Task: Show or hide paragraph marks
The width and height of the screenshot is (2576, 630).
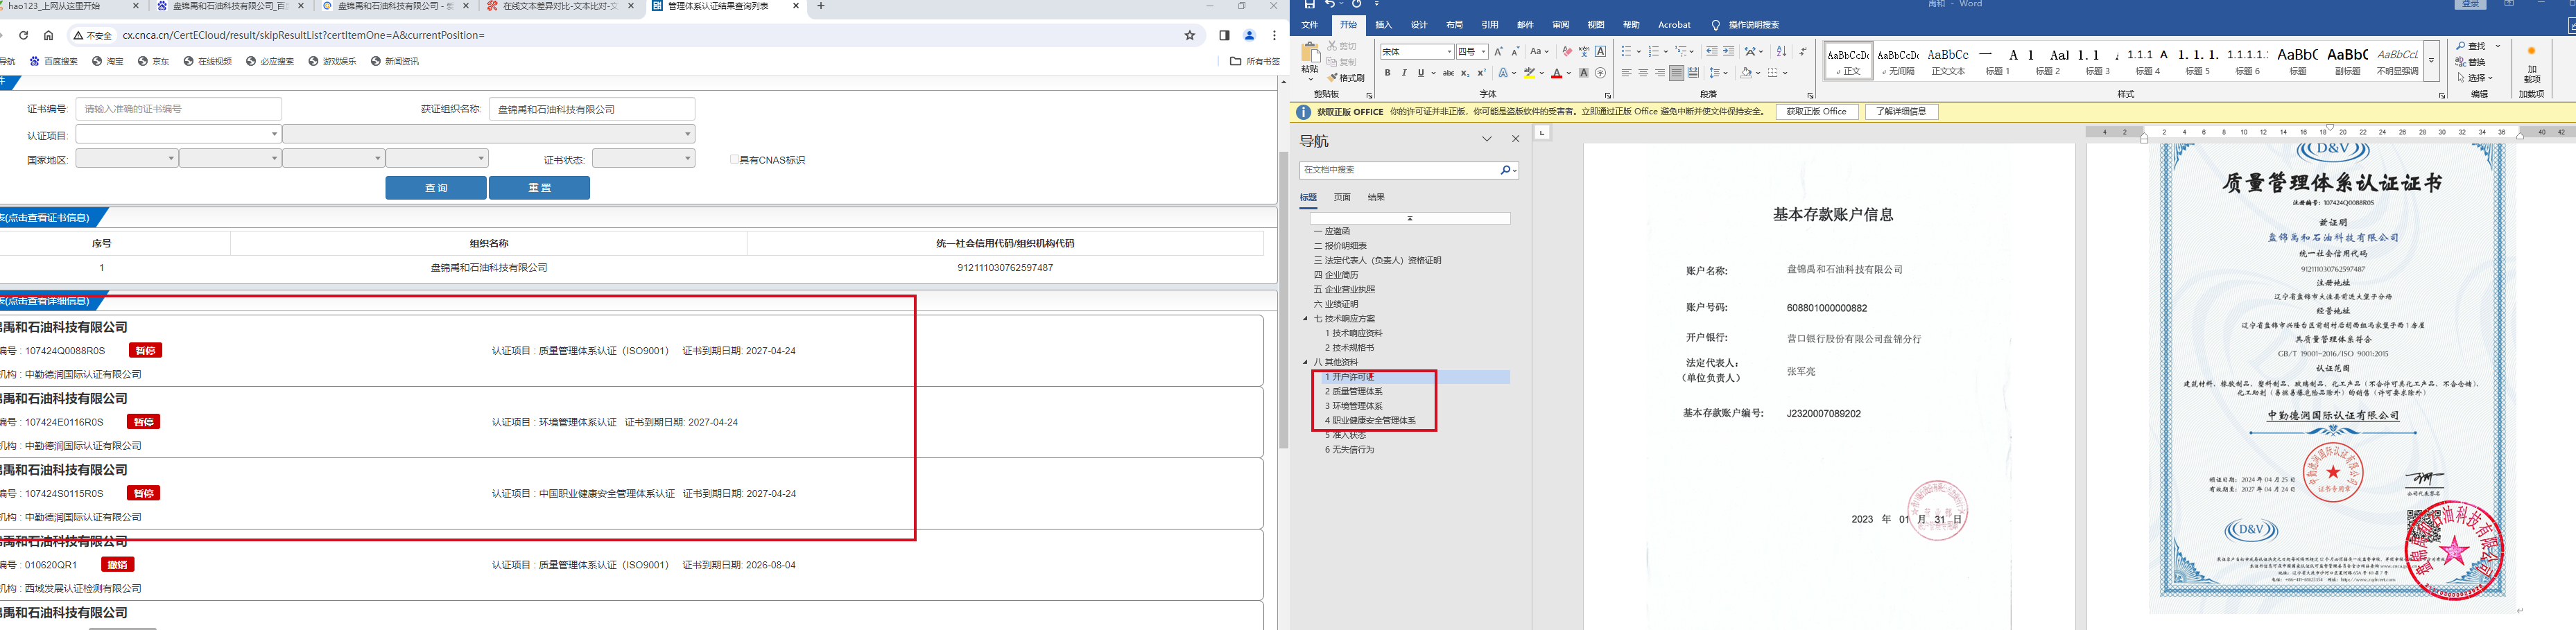Action: [x=1803, y=52]
